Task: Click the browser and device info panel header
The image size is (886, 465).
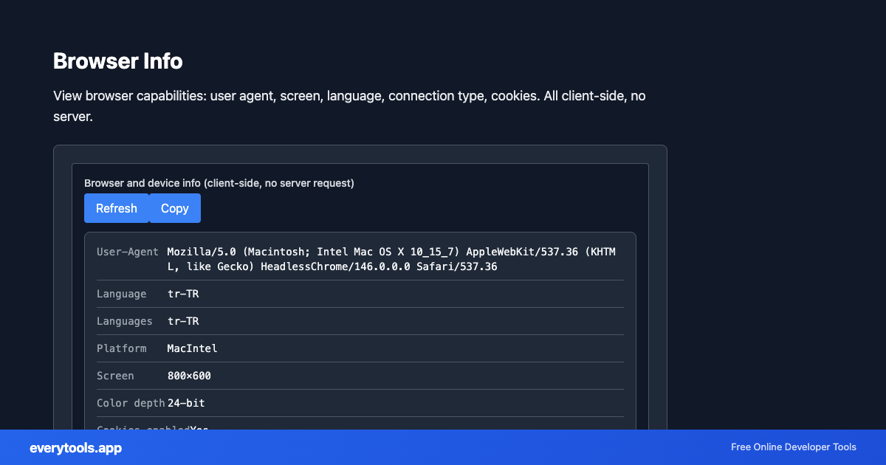Action: click(219, 183)
